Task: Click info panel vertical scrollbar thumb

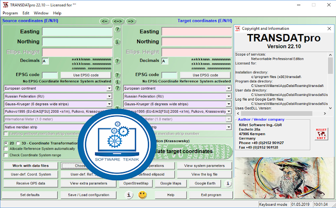Action: coord(330,65)
